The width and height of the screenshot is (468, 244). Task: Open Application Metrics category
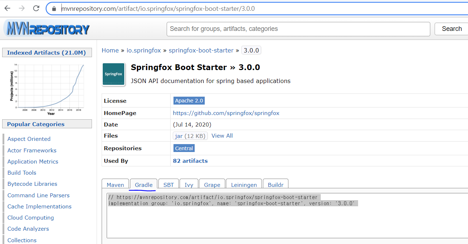pos(33,161)
